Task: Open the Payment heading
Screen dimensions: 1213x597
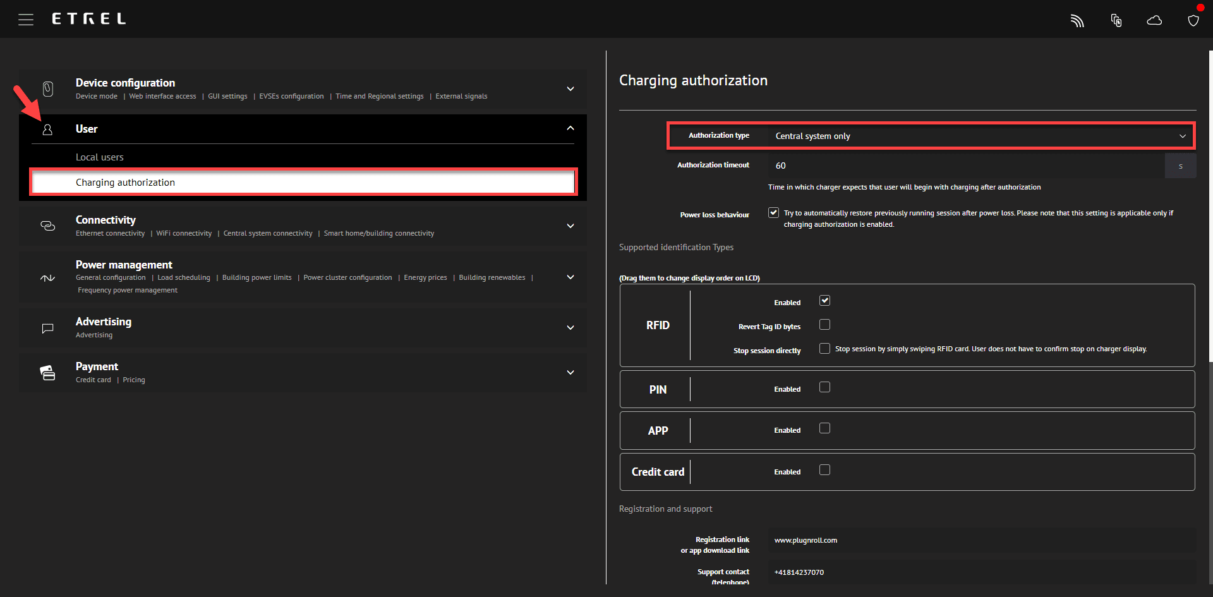Action: coord(97,366)
